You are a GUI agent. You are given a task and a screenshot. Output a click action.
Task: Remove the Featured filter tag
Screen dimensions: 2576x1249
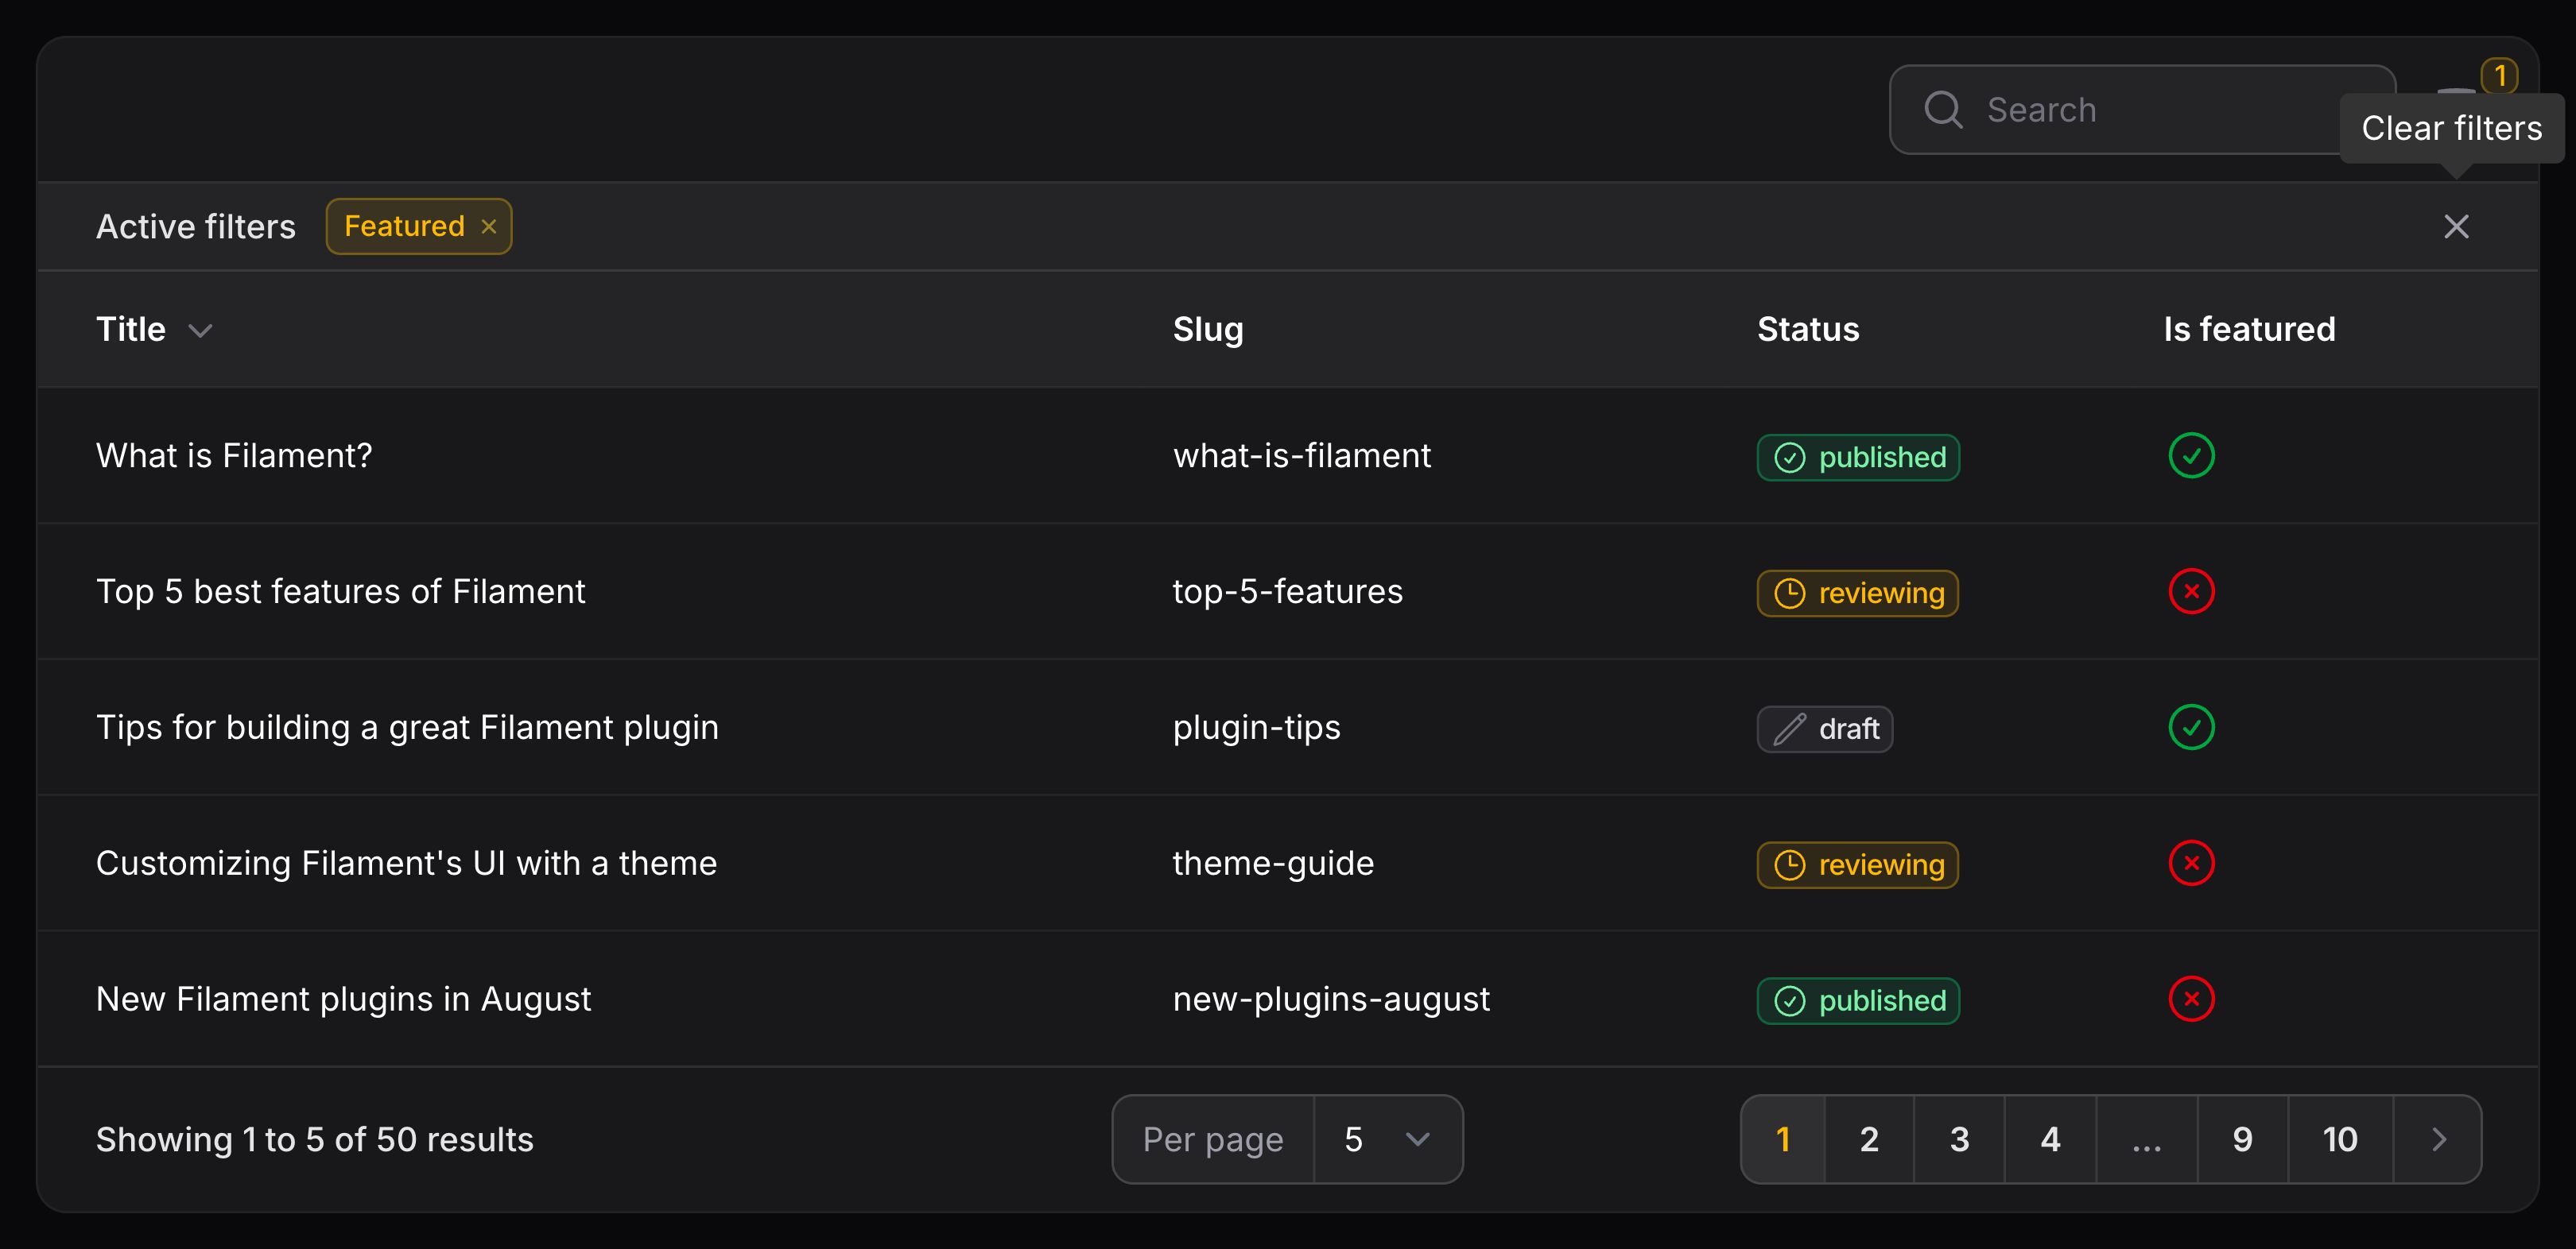[489, 226]
